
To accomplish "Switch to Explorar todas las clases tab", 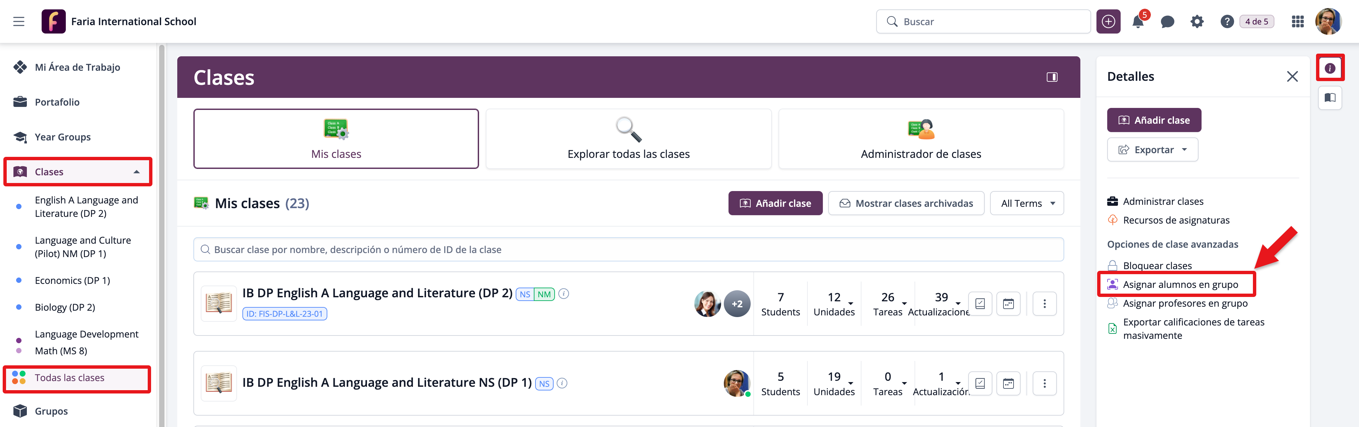I will [x=628, y=139].
